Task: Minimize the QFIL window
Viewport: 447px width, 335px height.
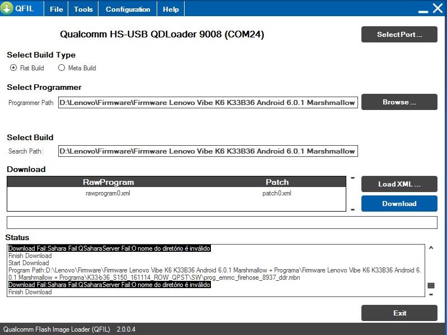Action: [x=423, y=11]
